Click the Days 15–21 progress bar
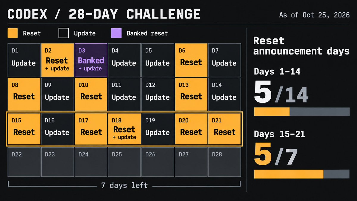Screen dimensions: 357x201 click(302, 174)
